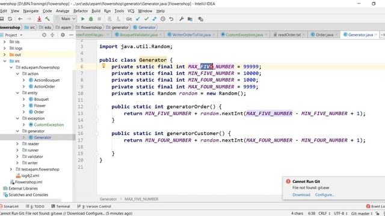Run Main with the green play icon
This screenshot has width=385, height=216.
(83, 19)
